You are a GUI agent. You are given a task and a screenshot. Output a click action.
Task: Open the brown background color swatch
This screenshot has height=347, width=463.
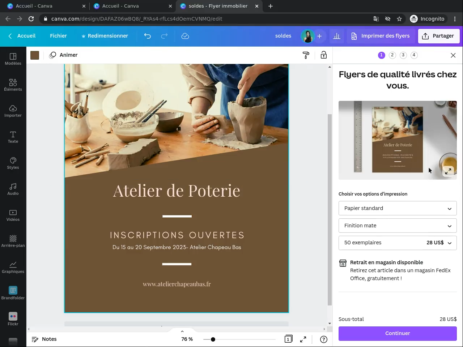tap(35, 55)
